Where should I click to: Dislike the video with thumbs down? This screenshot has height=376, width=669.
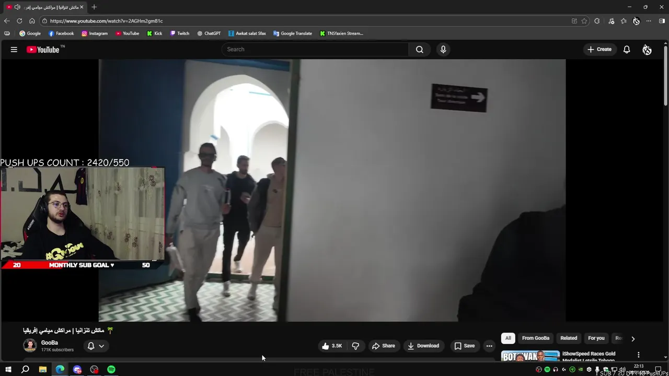(x=355, y=346)
